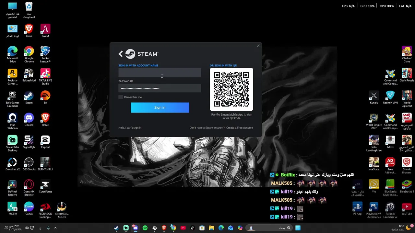415x233 pixels.
Task: Open Free Adblocker desktop icon
Action: (390, 166)
